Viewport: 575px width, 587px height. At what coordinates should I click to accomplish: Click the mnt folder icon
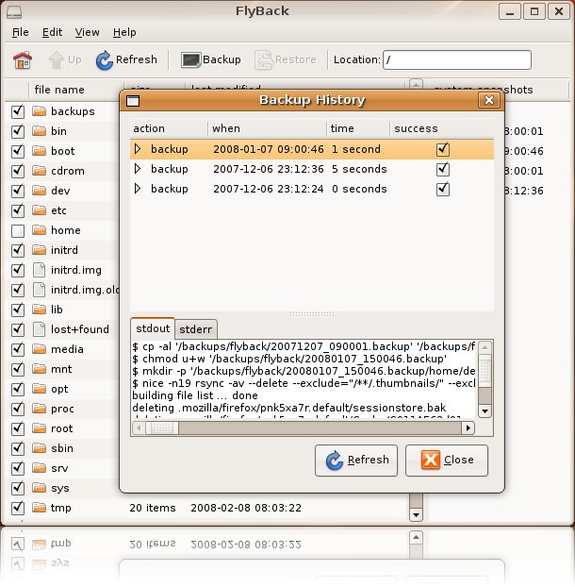39,369
